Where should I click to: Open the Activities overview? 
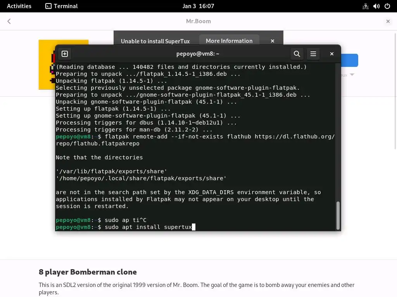tap(19, 6)
